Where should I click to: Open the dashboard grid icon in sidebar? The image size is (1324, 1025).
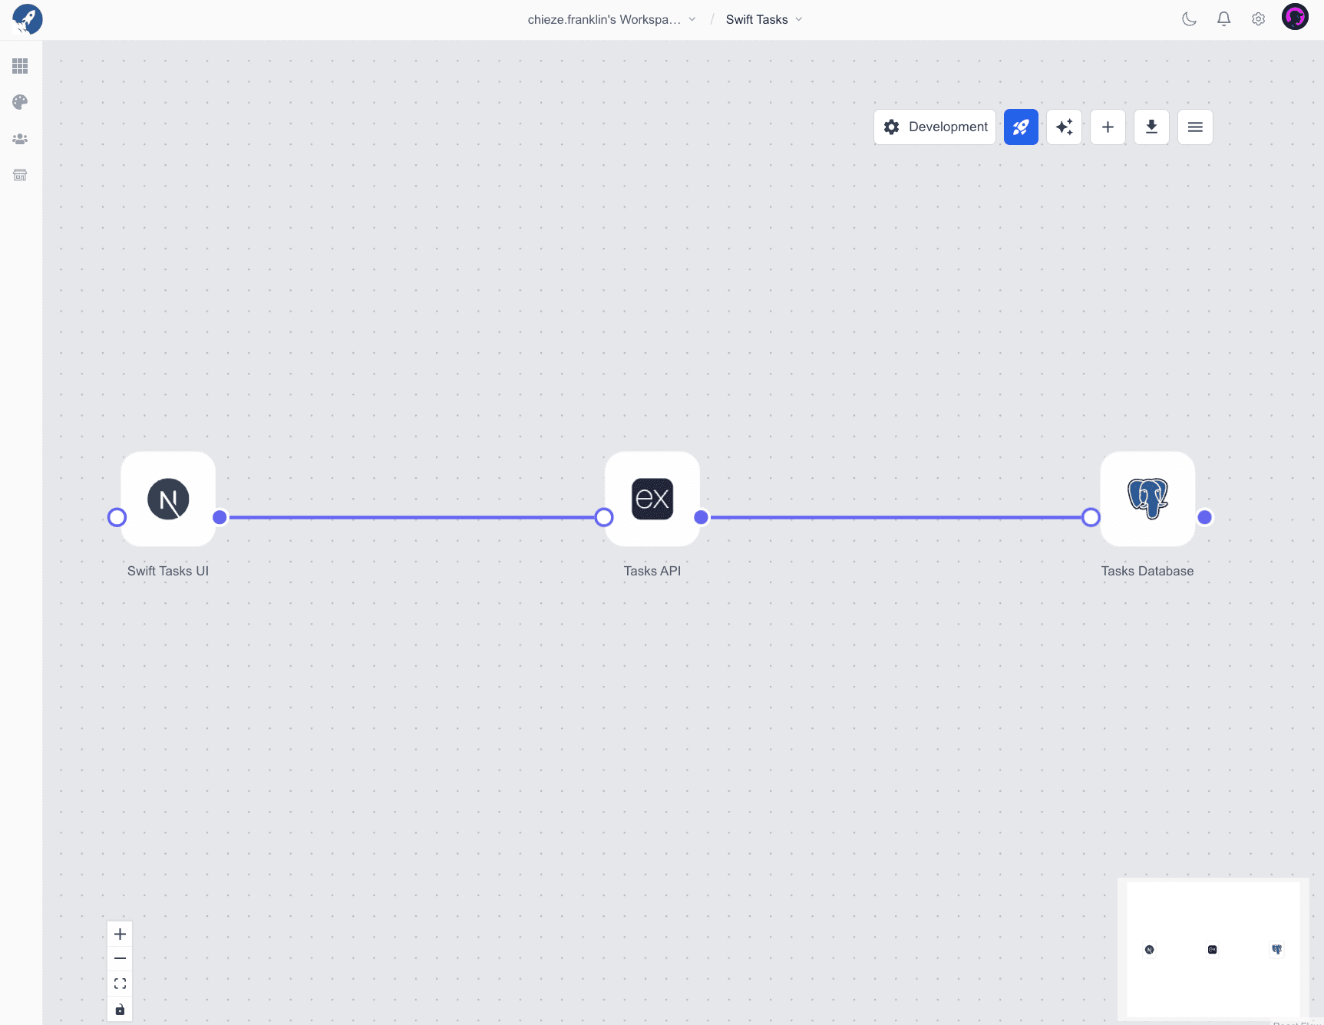[x=20, y=66]
